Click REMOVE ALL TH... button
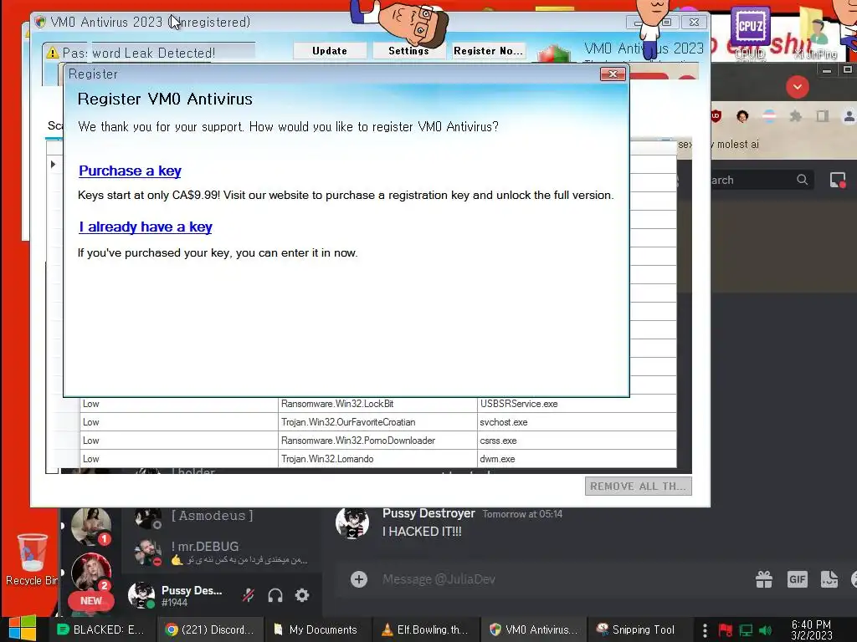 [638, 486]
